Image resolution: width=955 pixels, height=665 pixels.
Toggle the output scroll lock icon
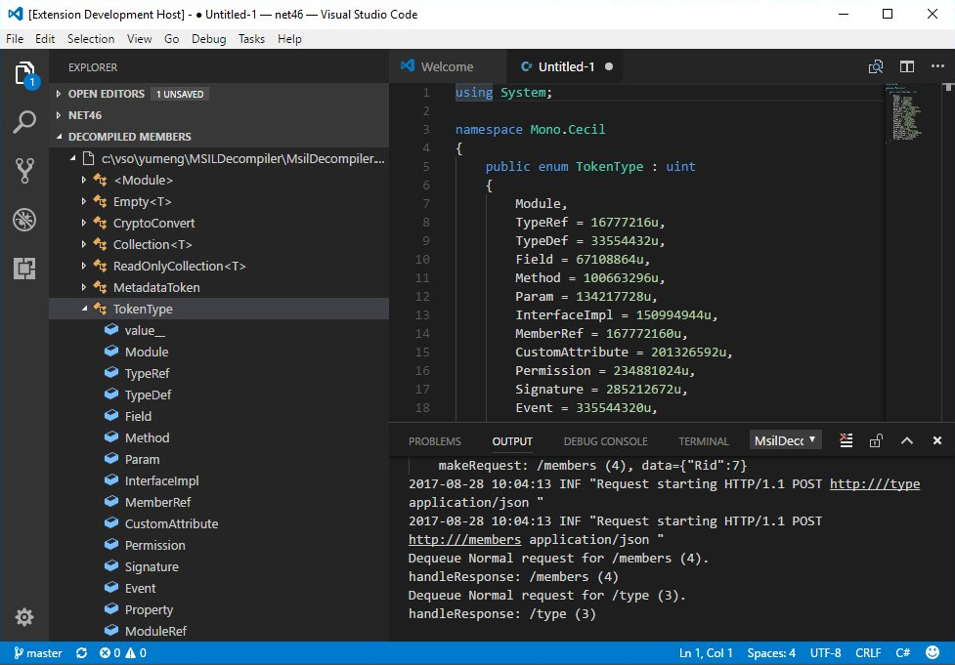(876, 440)
